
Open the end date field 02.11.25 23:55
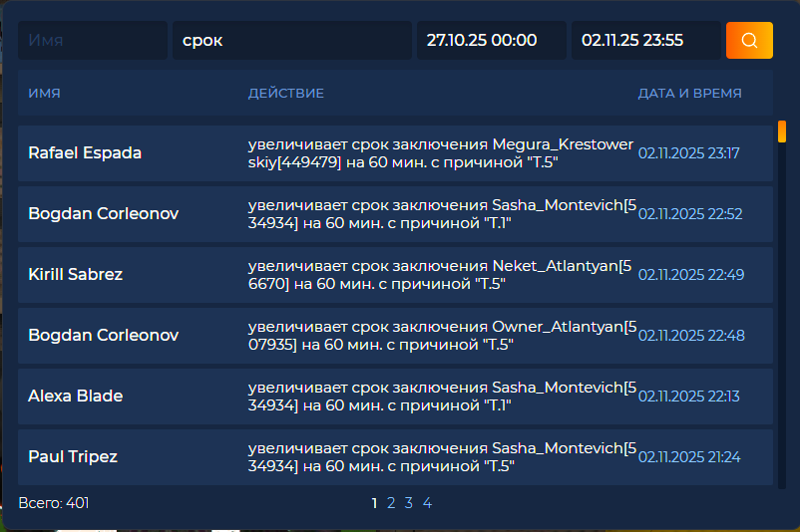[645, 41]
